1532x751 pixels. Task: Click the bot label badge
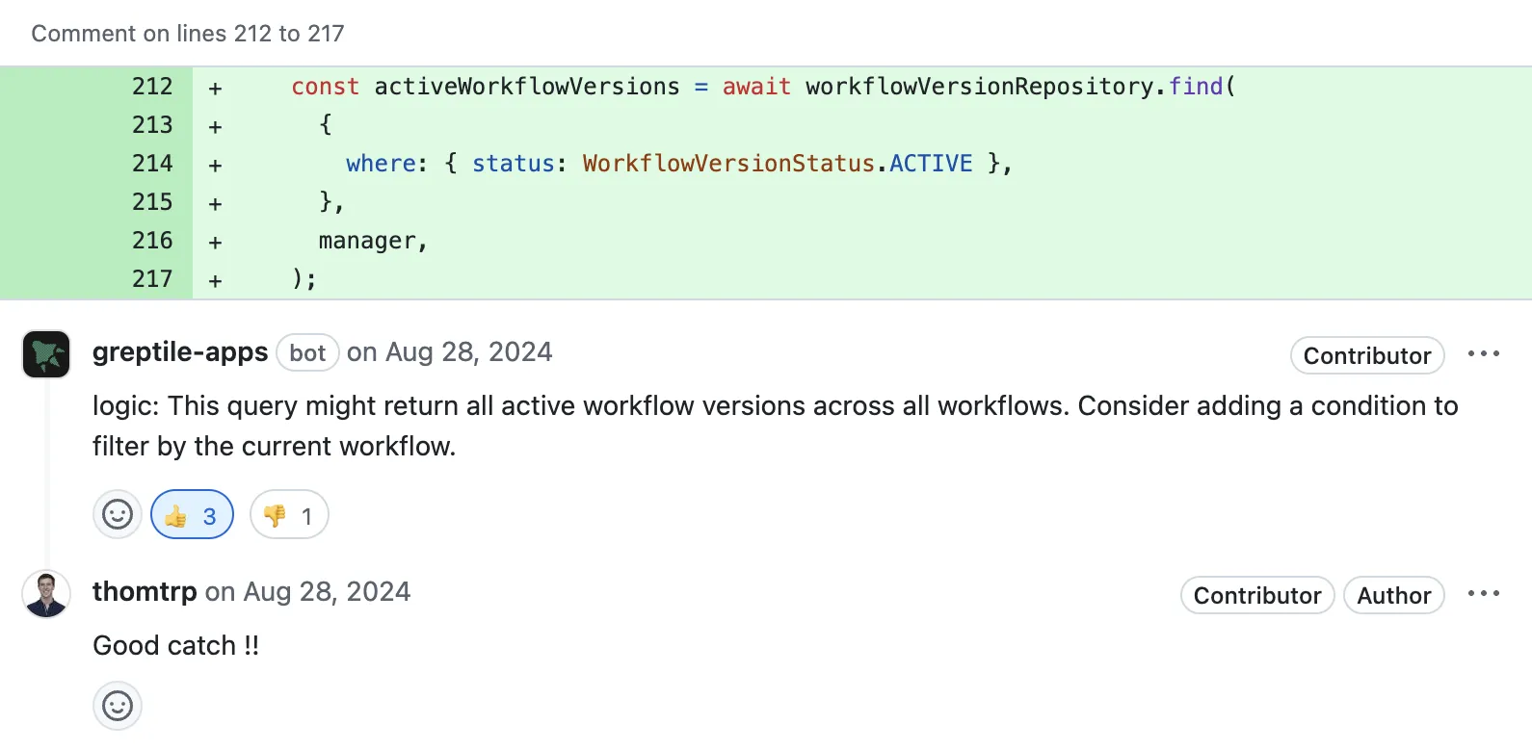click(x=307, y=352)
